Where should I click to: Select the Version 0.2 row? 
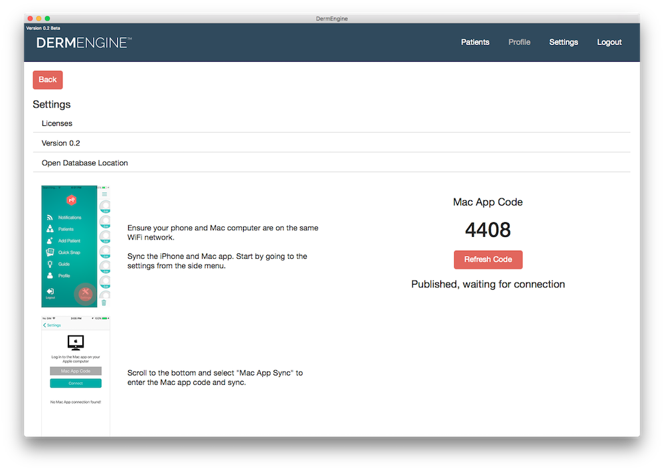(x=61, y=143)
